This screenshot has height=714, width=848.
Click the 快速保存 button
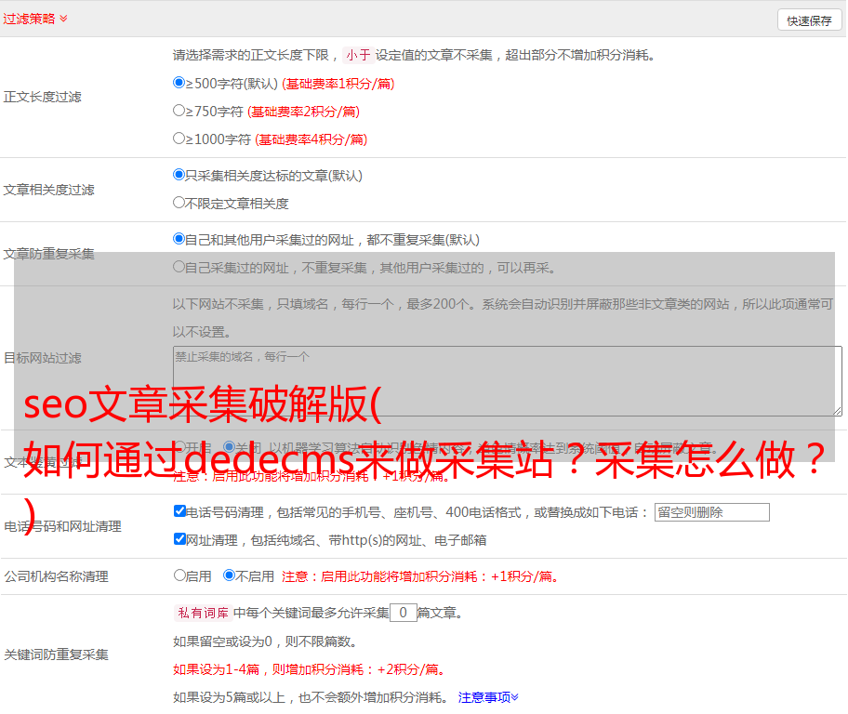809,20
